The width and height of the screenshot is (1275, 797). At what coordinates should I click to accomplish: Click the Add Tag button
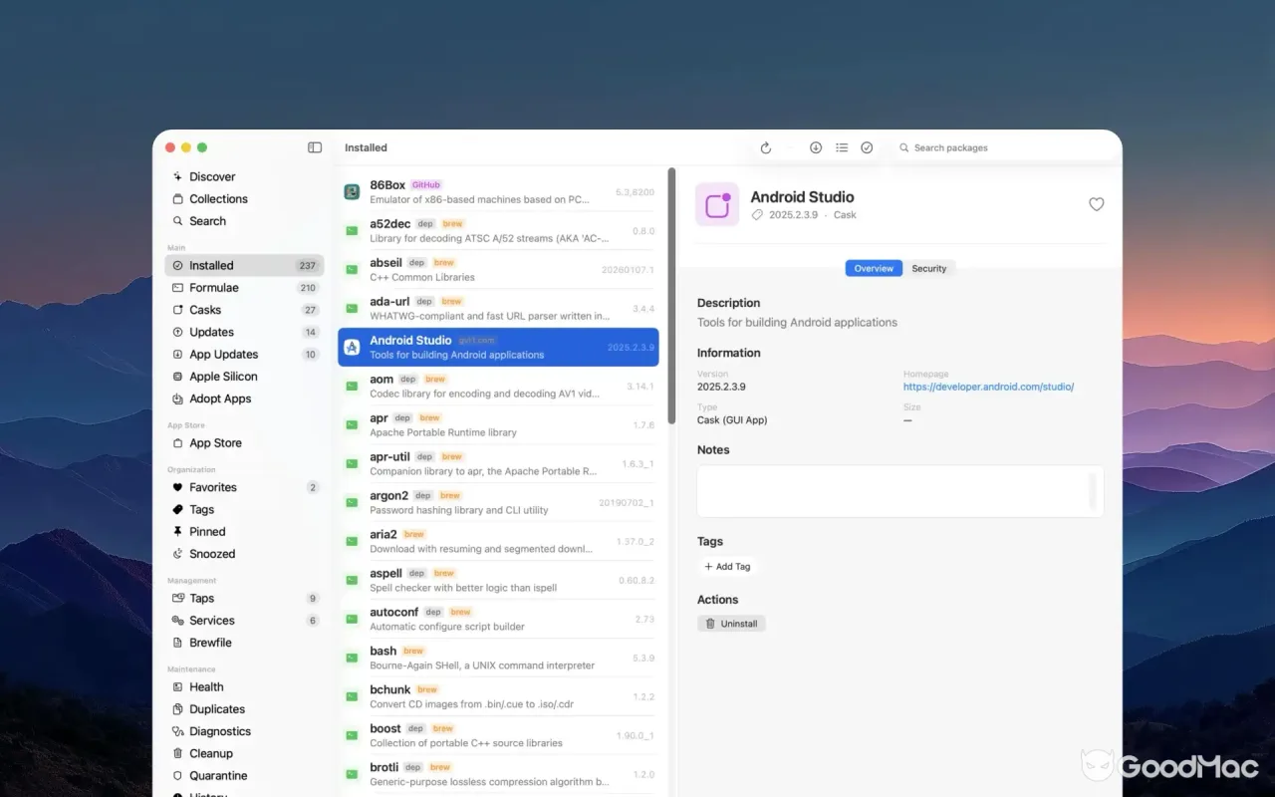point(727,567)
